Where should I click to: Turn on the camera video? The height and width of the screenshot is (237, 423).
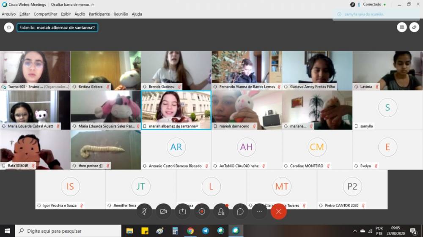[x=163, y=211]
